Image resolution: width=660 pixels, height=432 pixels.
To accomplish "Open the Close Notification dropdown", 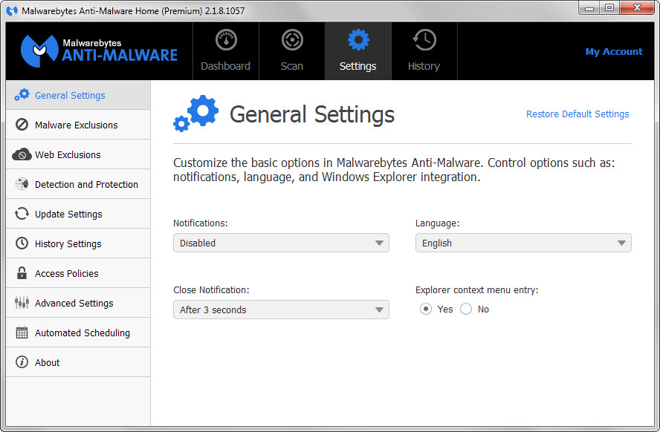I will [281, 310].
